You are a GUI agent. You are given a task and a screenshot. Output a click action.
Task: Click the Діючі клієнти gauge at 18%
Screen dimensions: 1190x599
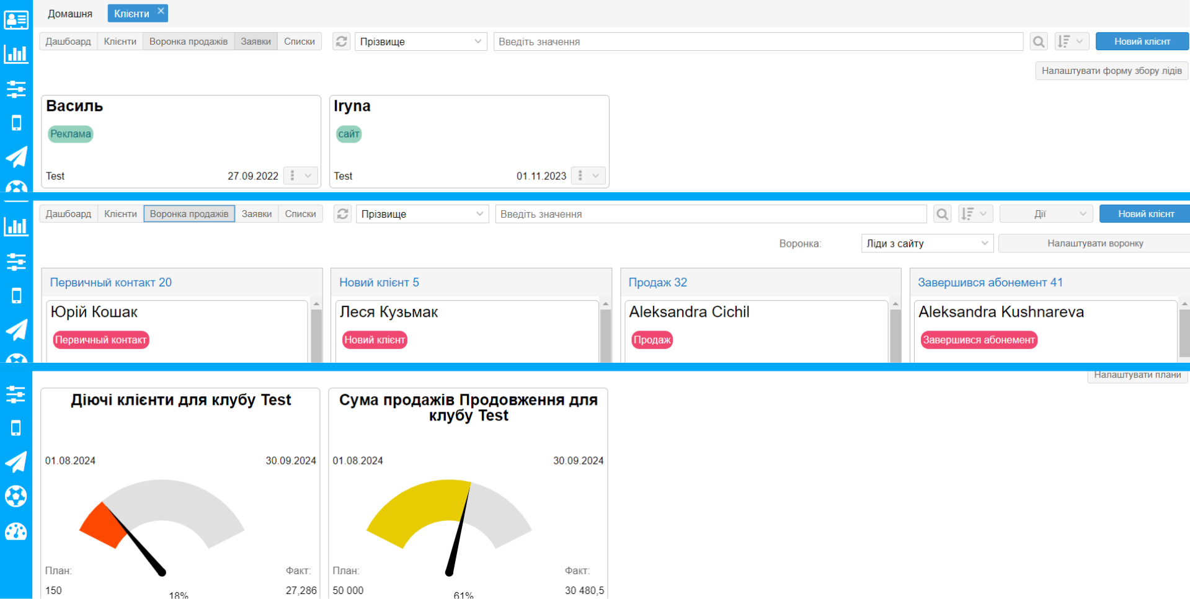coord(162,527)
